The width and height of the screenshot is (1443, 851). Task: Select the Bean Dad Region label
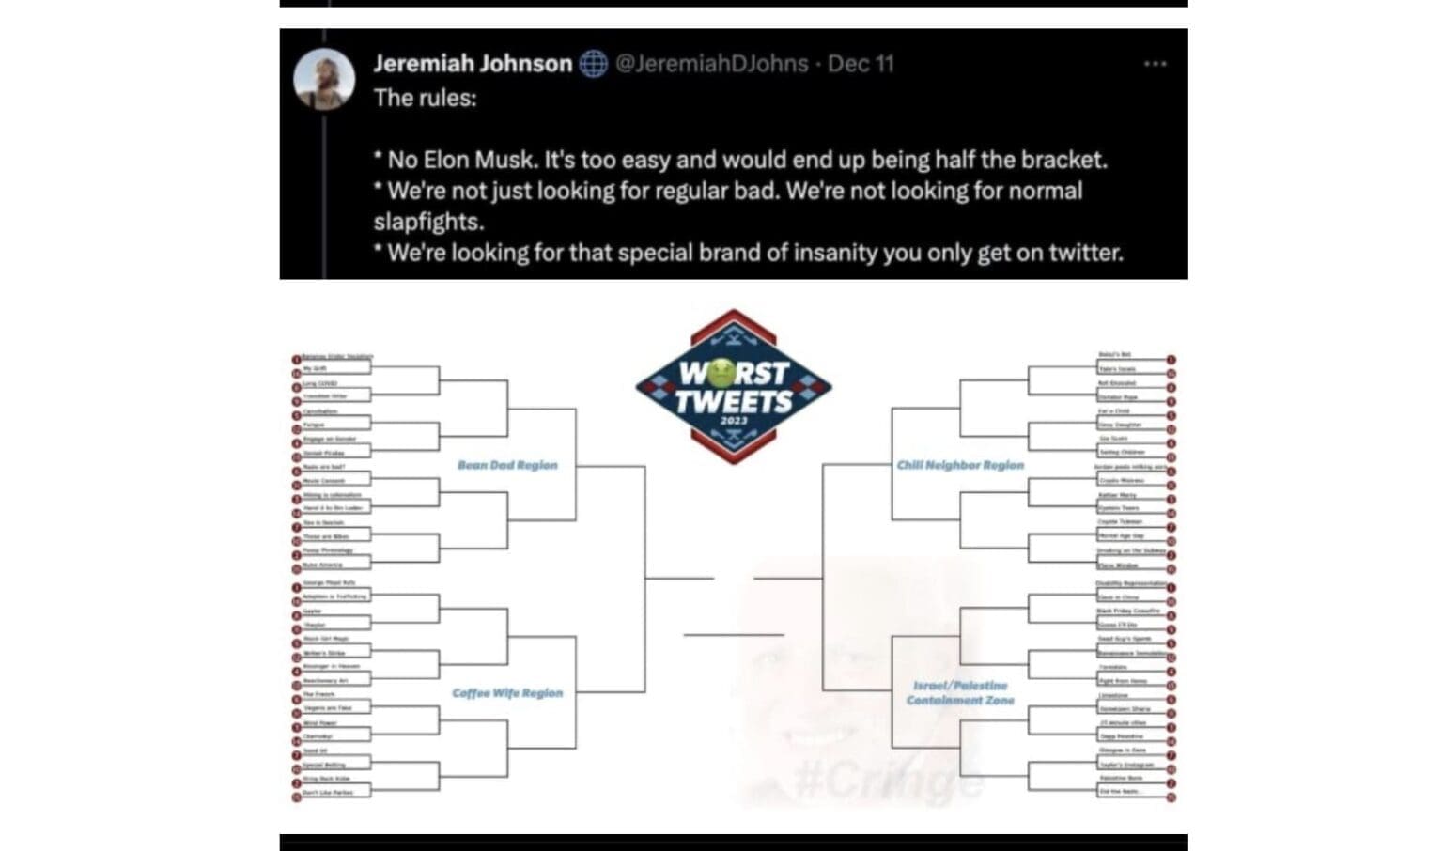point(508,464)
